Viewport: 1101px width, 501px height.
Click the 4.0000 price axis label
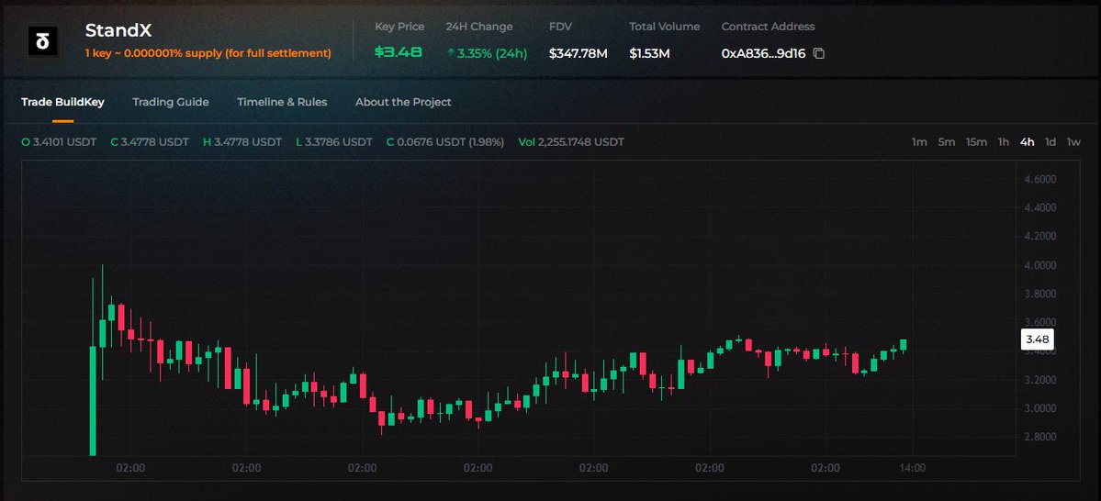tap(1039, 265)
